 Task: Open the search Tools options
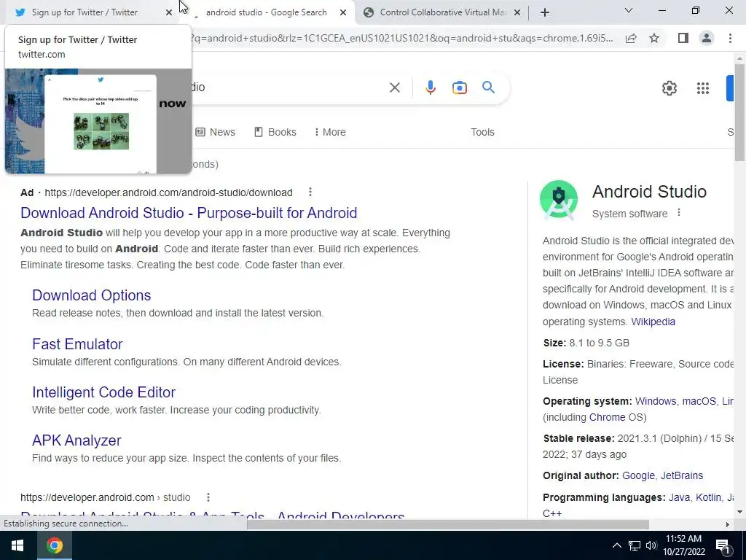(482, 132)
